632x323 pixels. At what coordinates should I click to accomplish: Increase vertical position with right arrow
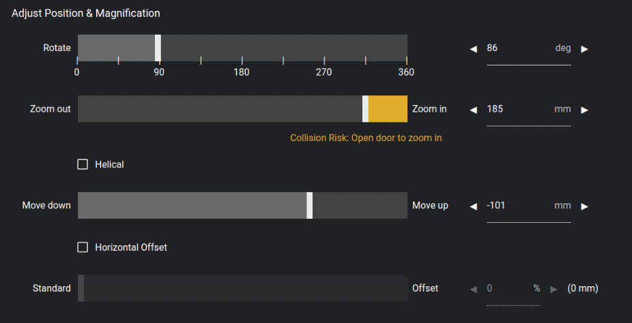point(584,206)
